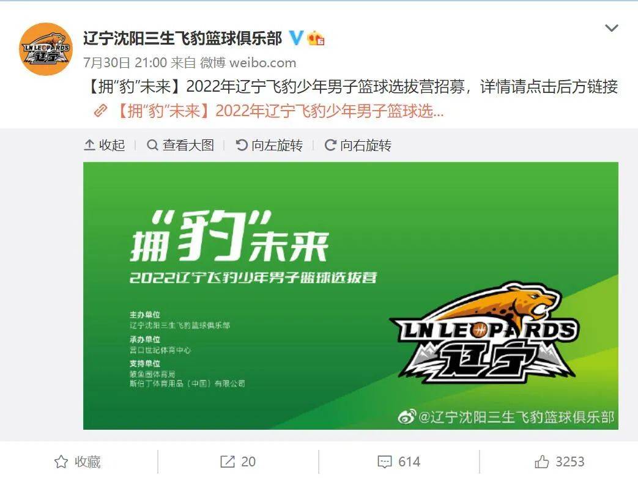Screen dimensions: 638x478
Task: Click the blue verified V badge
Action: pyautogui.click(x=296, y=38)
